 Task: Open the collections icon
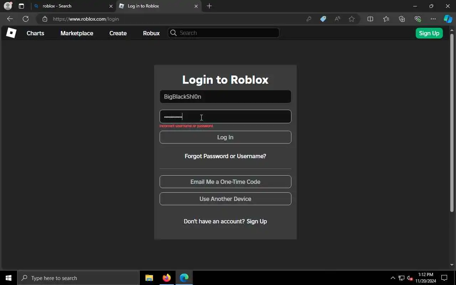coord(402,19)
